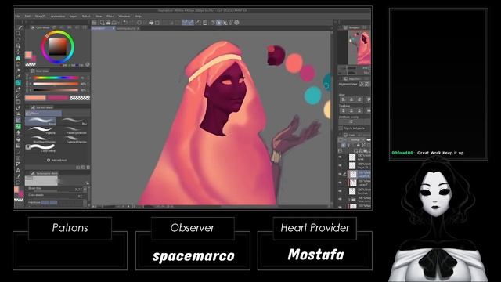Tick the checkbox below Distribute evenly
The image size is (501, 282).
341,128
